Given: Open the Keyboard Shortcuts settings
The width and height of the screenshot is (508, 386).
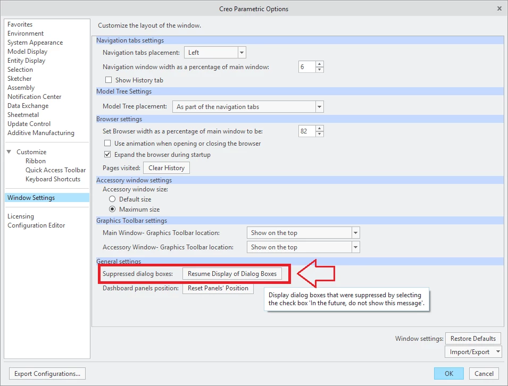Looking at the screenshot, I should [54, 179].
